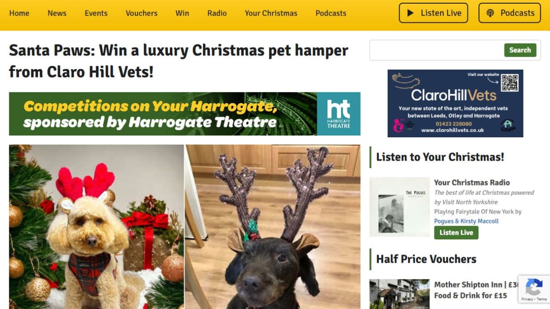Click the Your Christmas Radio title
550x309 pixels.
[x=472, y=182]
